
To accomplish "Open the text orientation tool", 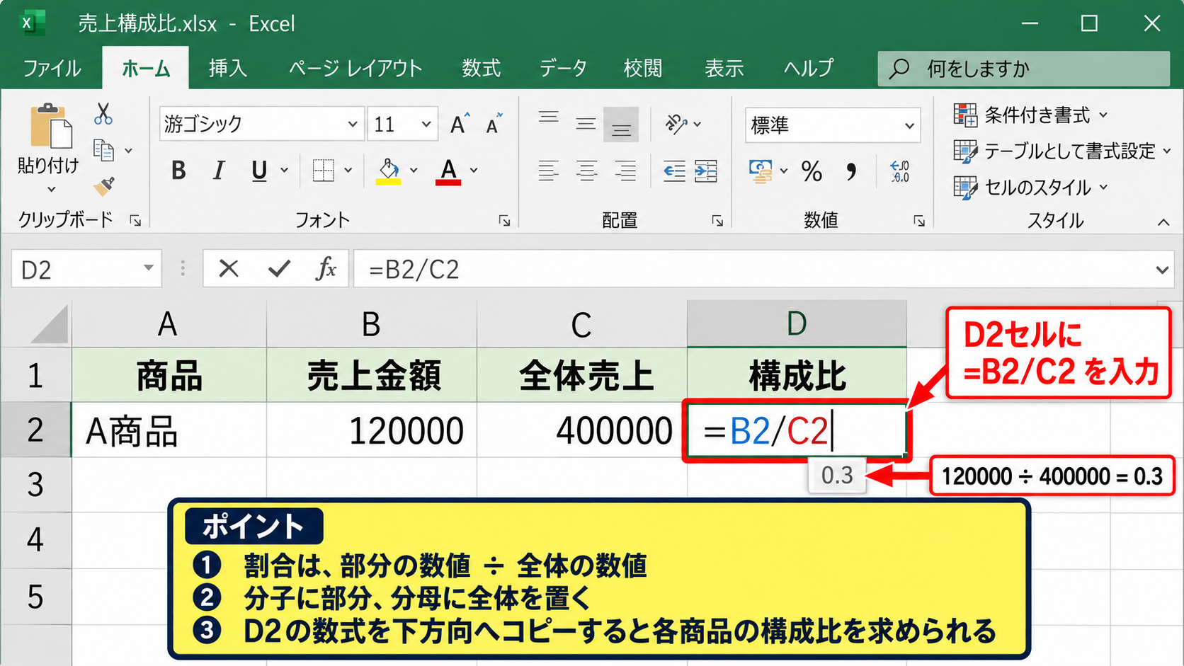I will pos(676,124).
